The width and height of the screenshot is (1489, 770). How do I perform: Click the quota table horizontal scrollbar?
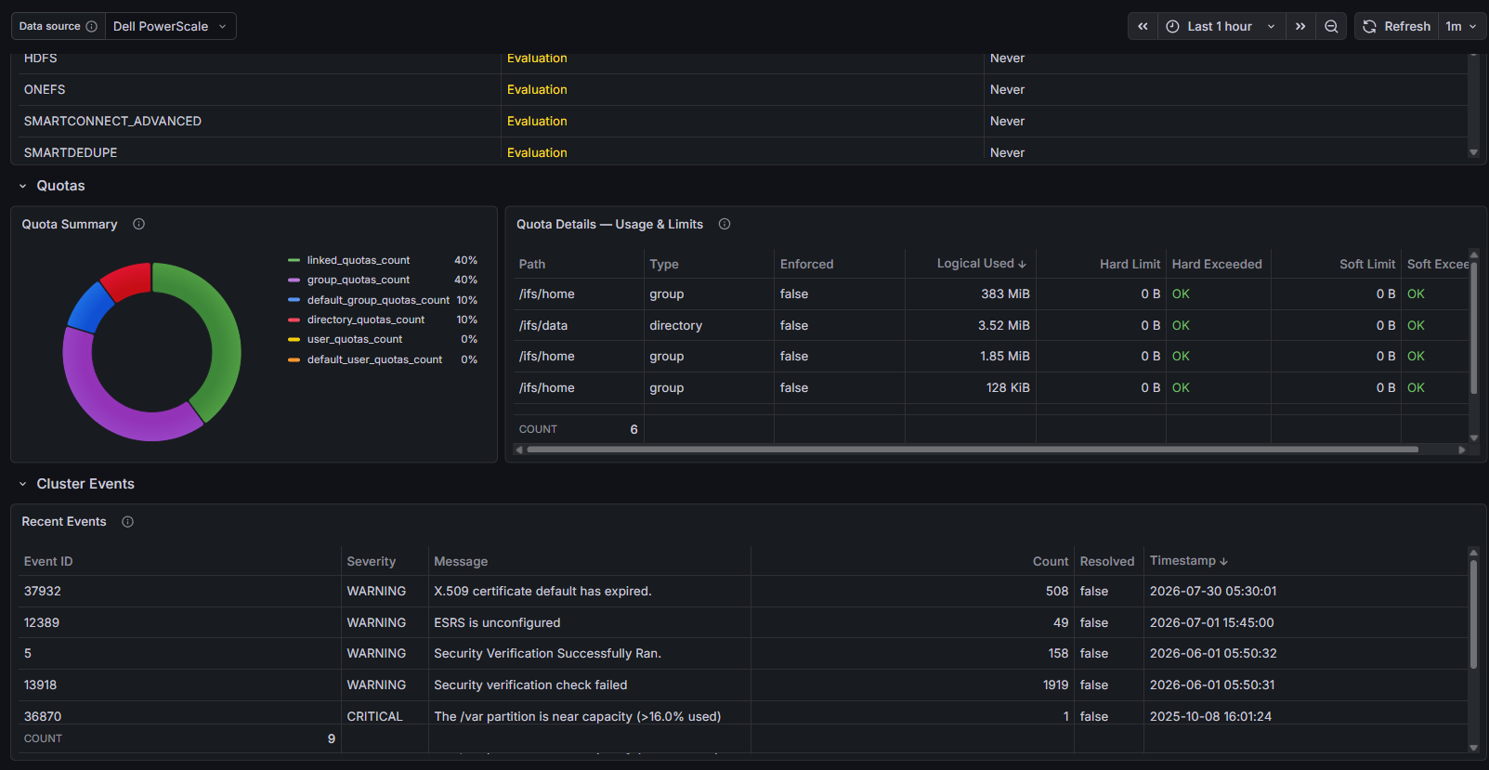(973, 450)
